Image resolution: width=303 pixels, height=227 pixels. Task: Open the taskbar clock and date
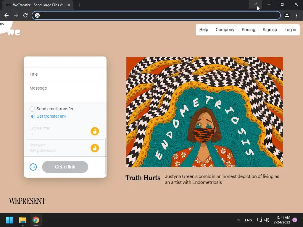coord(282,220)
